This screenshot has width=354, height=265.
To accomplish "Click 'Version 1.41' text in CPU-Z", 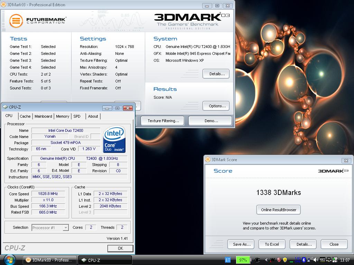I will coord(117,238).
